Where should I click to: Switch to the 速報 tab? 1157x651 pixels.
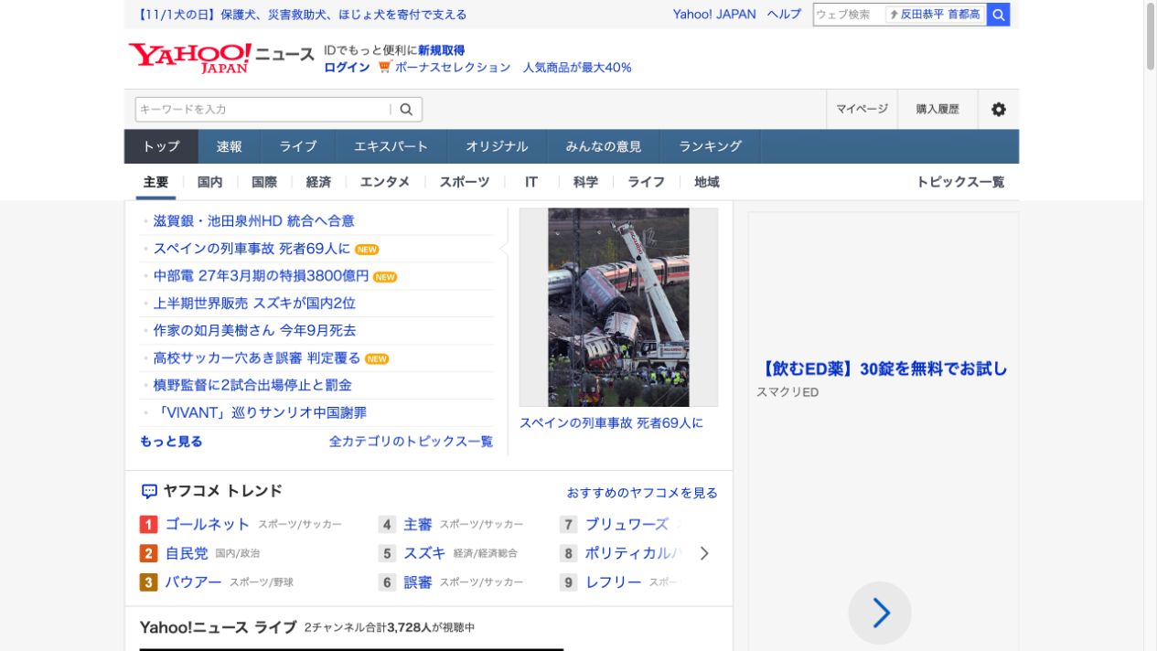pyautogui.click(x=230, y=146)
